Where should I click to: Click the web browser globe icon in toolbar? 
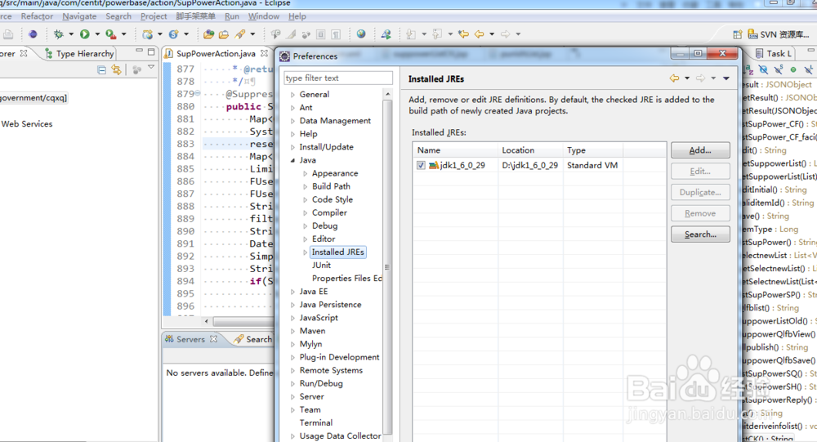(361, 34)
